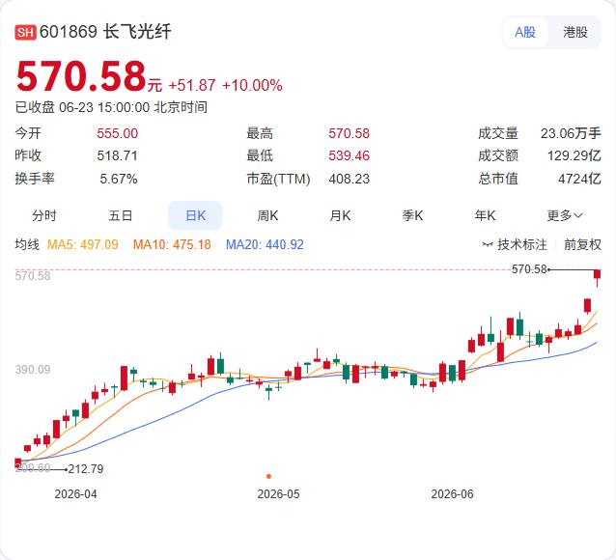Click the latest candlestick at 570.58 high
616x560 pixels.
click(x=597, y=277)
